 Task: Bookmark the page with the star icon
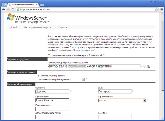156,9
